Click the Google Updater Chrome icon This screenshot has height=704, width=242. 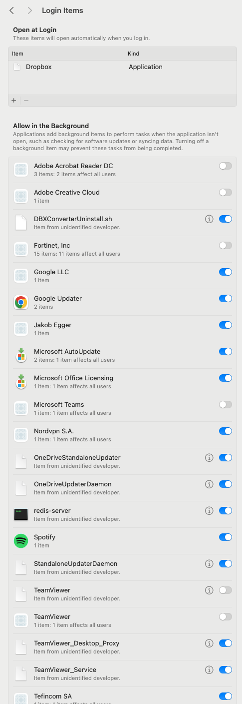click(x=21, y=302)
